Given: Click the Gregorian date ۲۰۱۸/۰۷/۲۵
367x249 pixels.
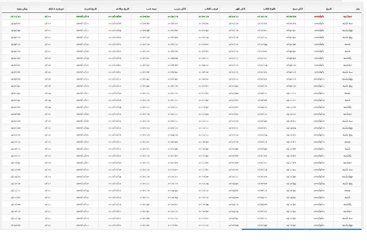Looking at the screenshot, I should pos(115,30).
